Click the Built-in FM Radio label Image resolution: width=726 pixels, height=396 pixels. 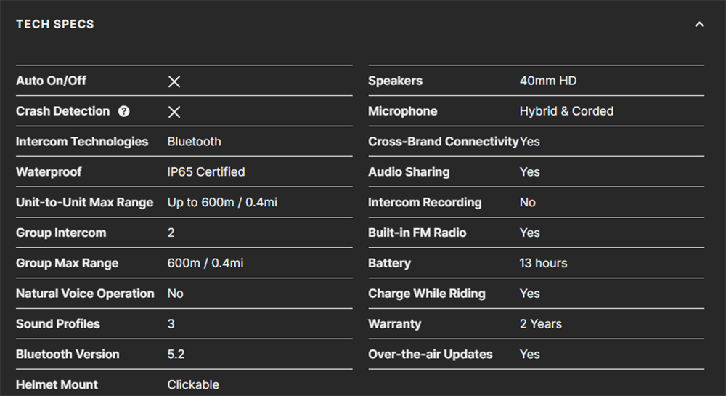417,233
